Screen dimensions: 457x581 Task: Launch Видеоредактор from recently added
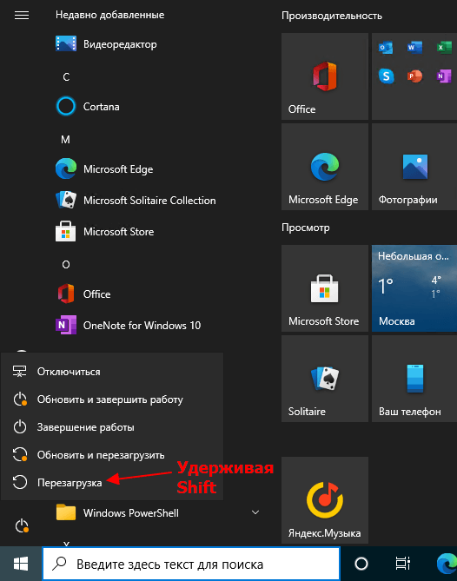(106, 44)
